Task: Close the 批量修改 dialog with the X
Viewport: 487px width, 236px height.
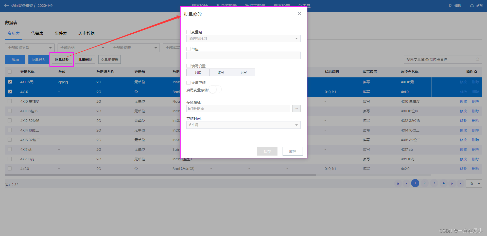Action: point(299,14)
